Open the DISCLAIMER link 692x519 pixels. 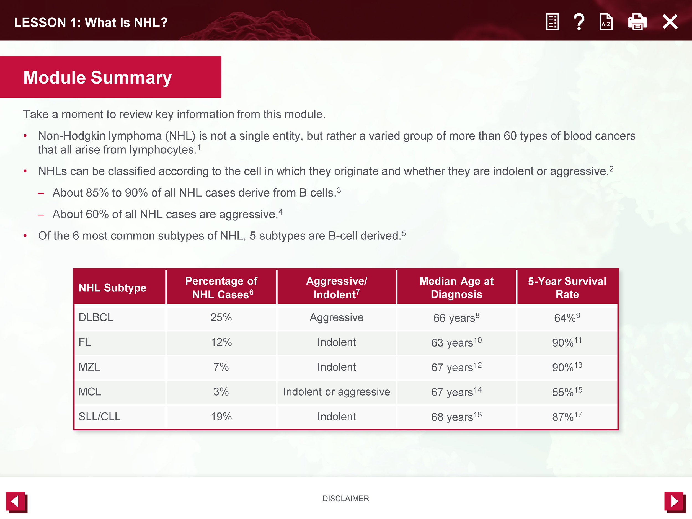(x=346, y=498)
